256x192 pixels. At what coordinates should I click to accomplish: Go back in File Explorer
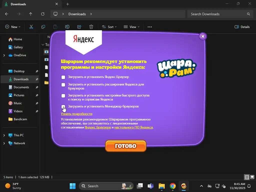pos(7,14)
